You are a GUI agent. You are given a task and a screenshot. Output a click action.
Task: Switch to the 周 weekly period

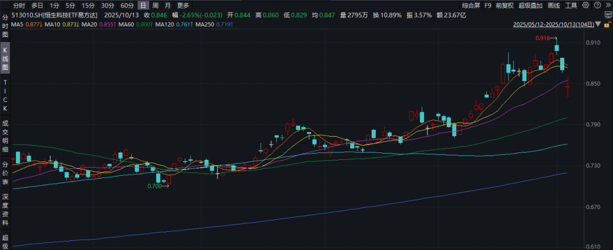point(155,5)
